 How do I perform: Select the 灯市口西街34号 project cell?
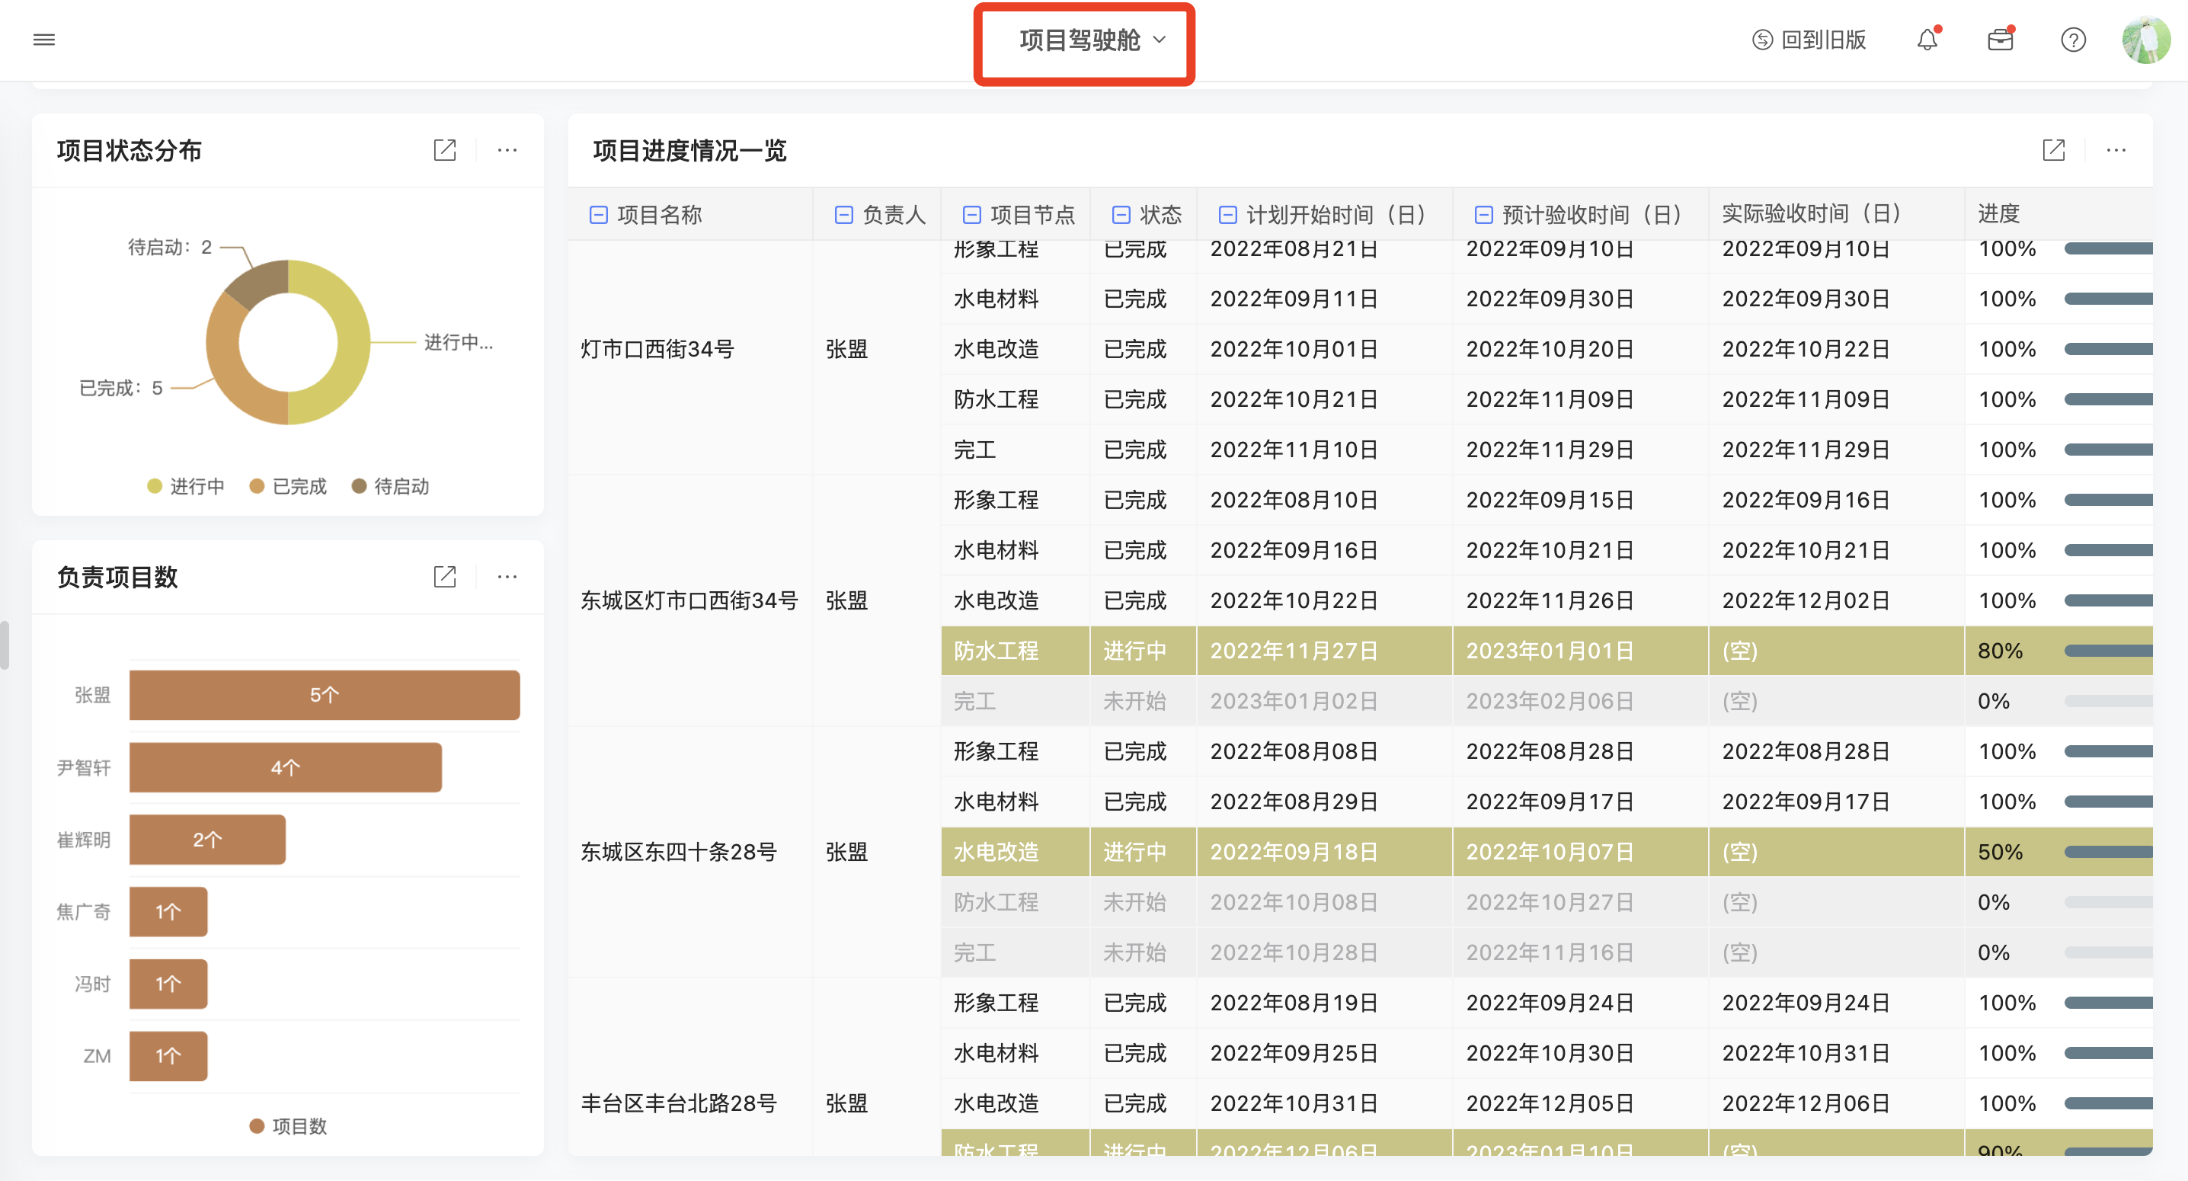pos(689,349)
